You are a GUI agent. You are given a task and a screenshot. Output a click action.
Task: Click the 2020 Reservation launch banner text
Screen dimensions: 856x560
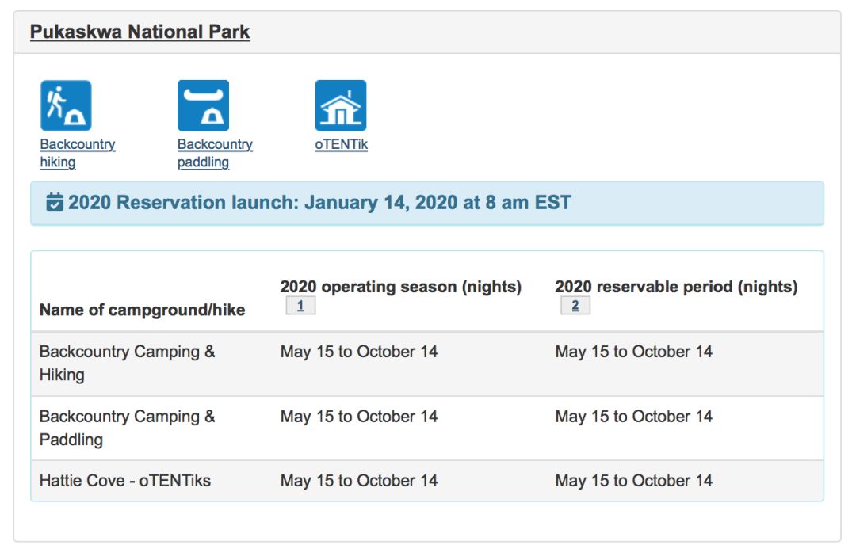[319, 203]
